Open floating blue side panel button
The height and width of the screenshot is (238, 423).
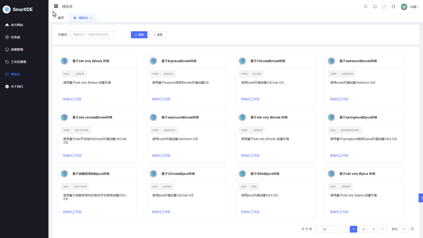[421, 198]
